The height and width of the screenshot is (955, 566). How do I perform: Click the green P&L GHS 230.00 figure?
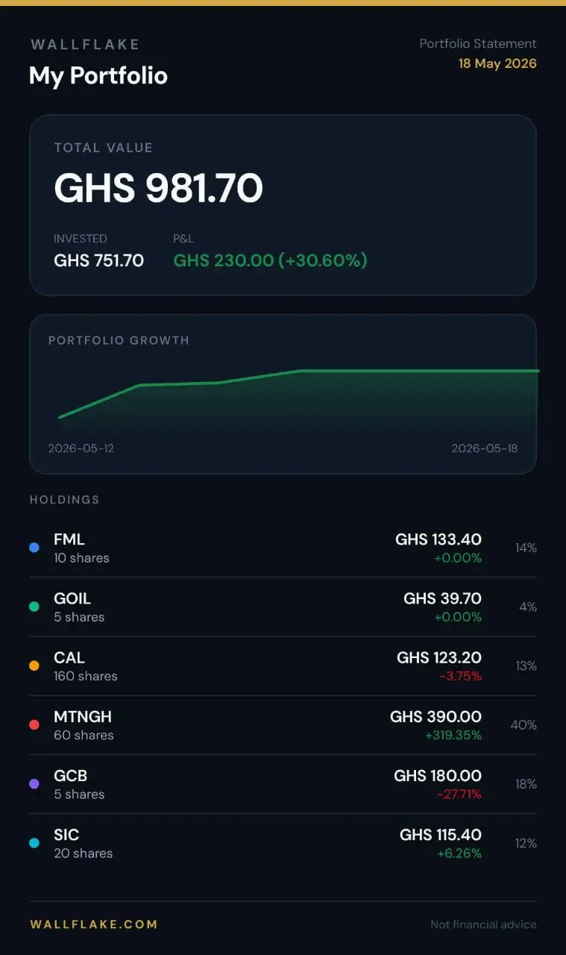click(270, 260)
